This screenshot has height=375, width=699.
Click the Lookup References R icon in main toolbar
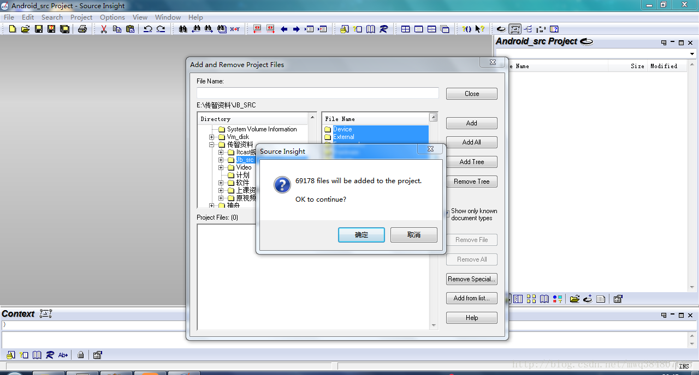click(x=384, y=29)
